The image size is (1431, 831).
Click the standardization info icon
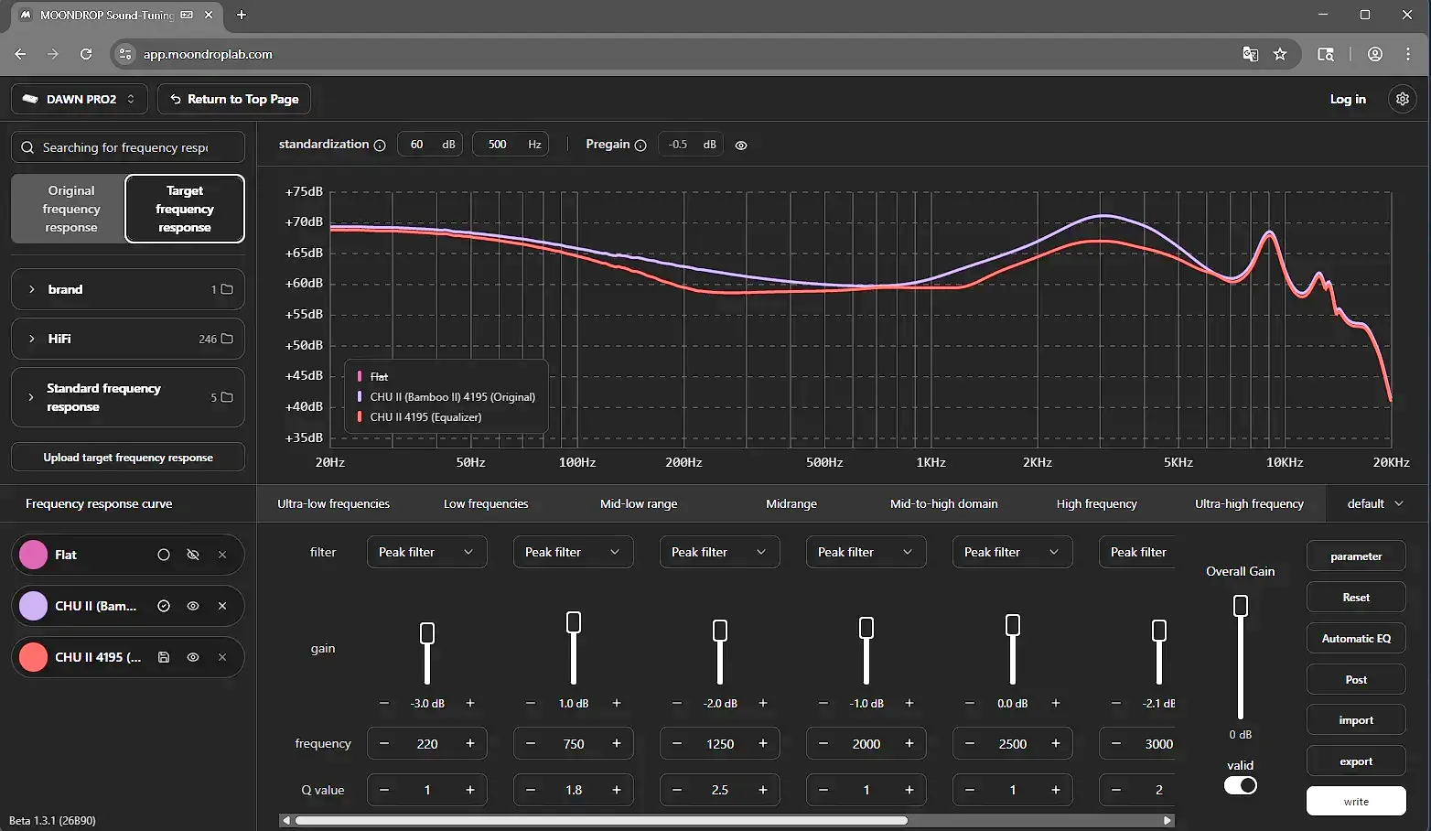click(x=380, y=146)
